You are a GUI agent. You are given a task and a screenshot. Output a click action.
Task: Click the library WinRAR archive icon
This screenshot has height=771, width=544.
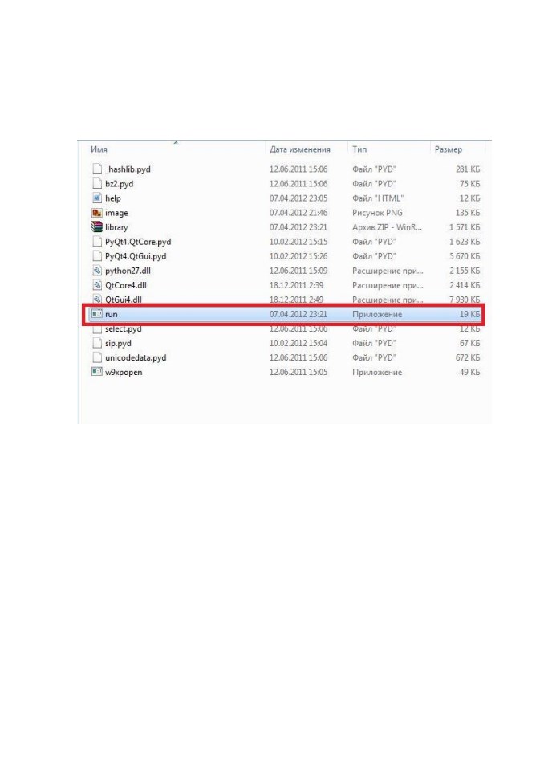pyautogui.click(x=97, y=227)
